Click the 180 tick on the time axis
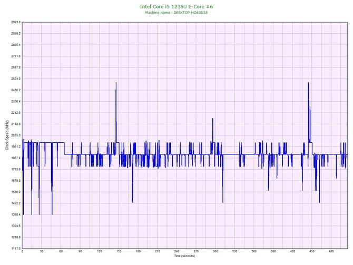This screenshot has height=265, width=353. pyautogui.click(x=138, y=251)
